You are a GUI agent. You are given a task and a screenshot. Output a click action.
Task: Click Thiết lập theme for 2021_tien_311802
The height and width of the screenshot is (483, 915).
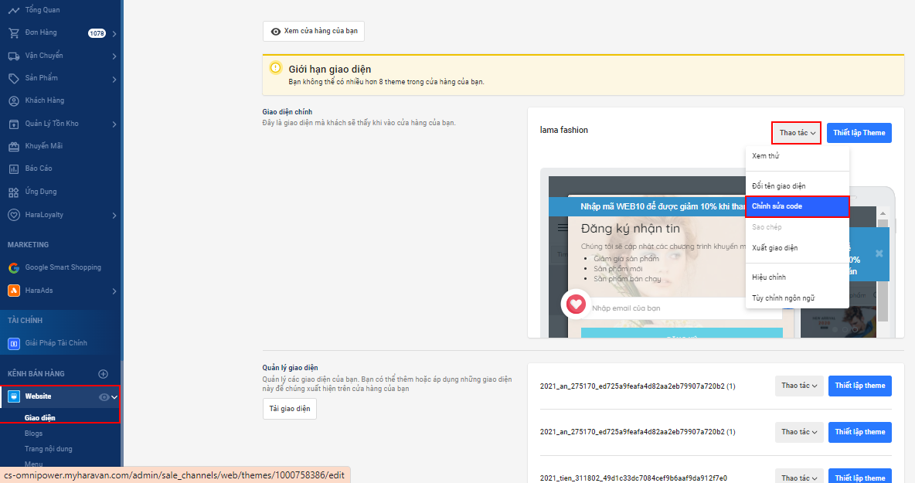859,477
